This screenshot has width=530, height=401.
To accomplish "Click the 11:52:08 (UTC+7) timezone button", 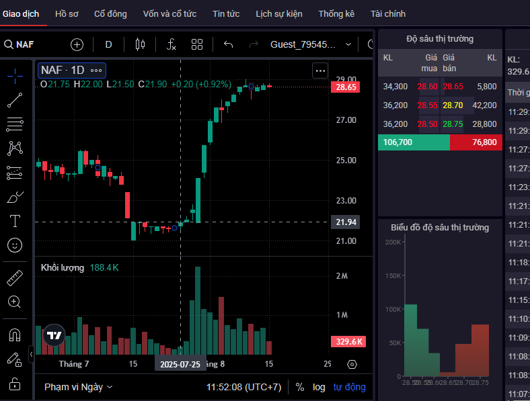I will point(243,387).
